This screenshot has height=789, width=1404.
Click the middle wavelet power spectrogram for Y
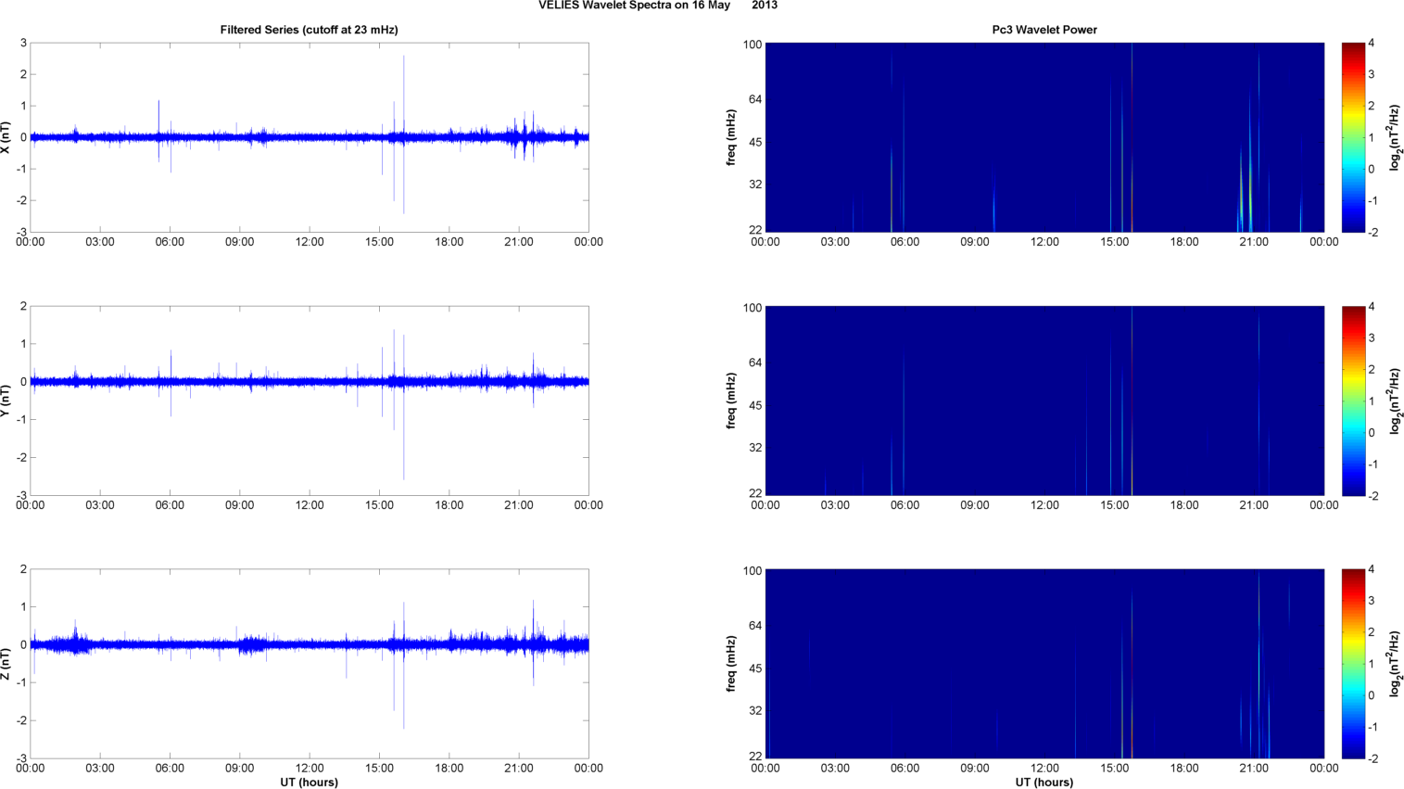click(1044, 401)
